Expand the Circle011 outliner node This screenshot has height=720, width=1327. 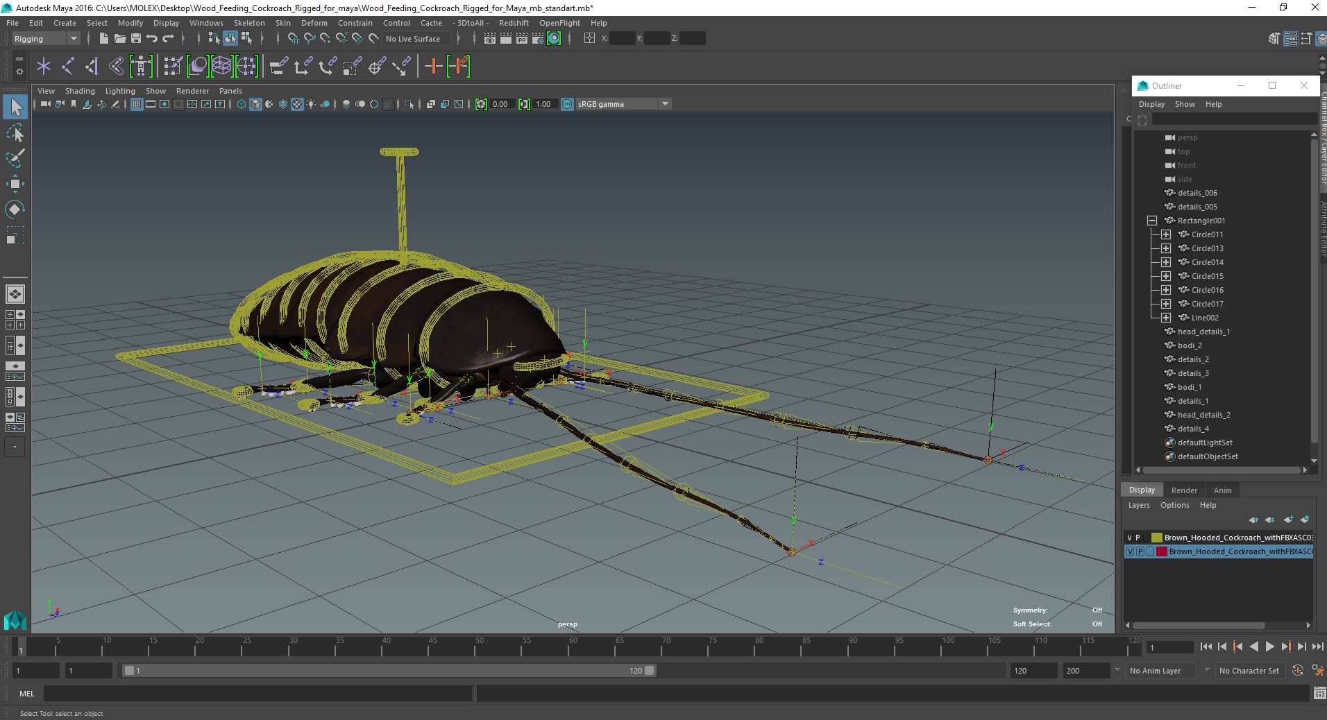[1166, 234]
